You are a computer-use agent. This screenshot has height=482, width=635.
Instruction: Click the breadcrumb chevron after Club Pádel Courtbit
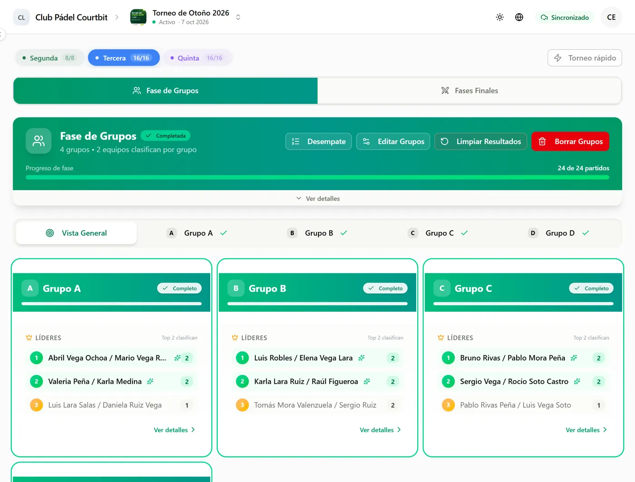[117, 17]
